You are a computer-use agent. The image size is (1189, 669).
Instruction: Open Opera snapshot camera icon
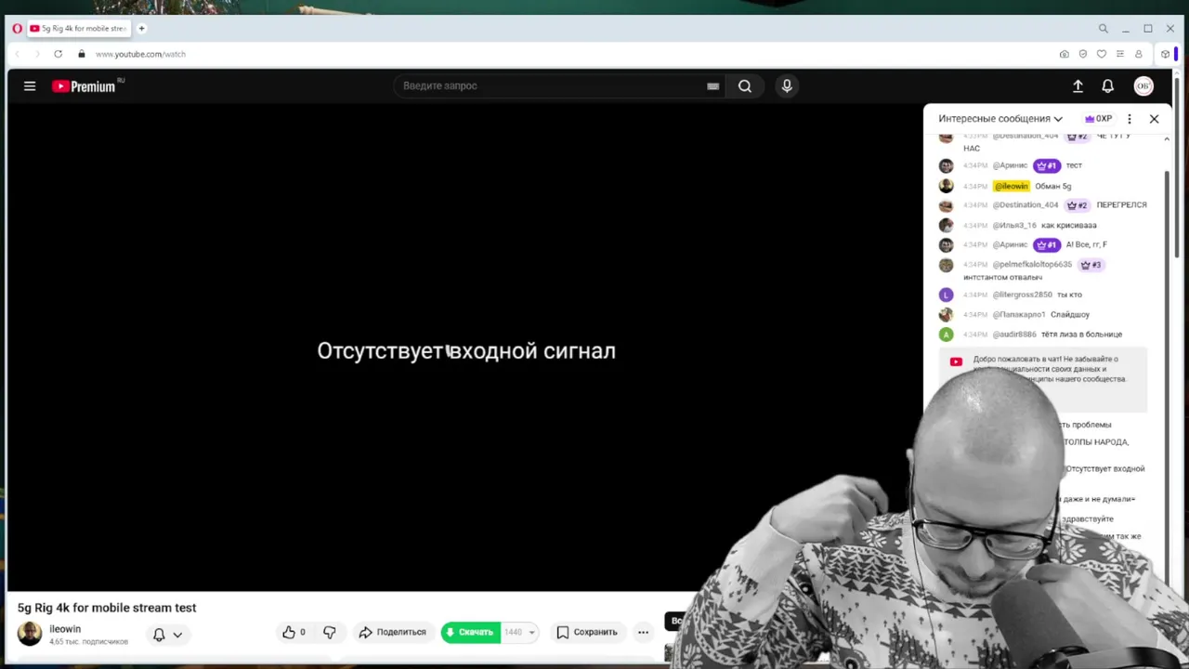[1064, 54]
